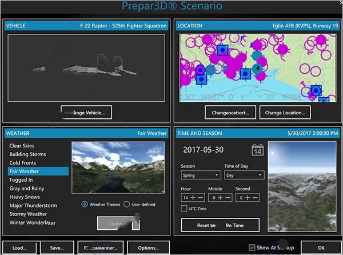Enable the UTC Time checkbox
The image size is (343, 255).
(x=184, y=209)
